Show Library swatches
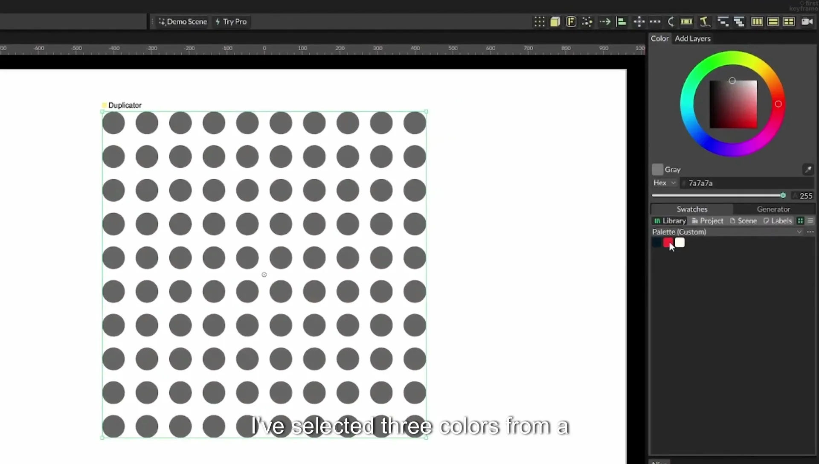 (670, 220)
